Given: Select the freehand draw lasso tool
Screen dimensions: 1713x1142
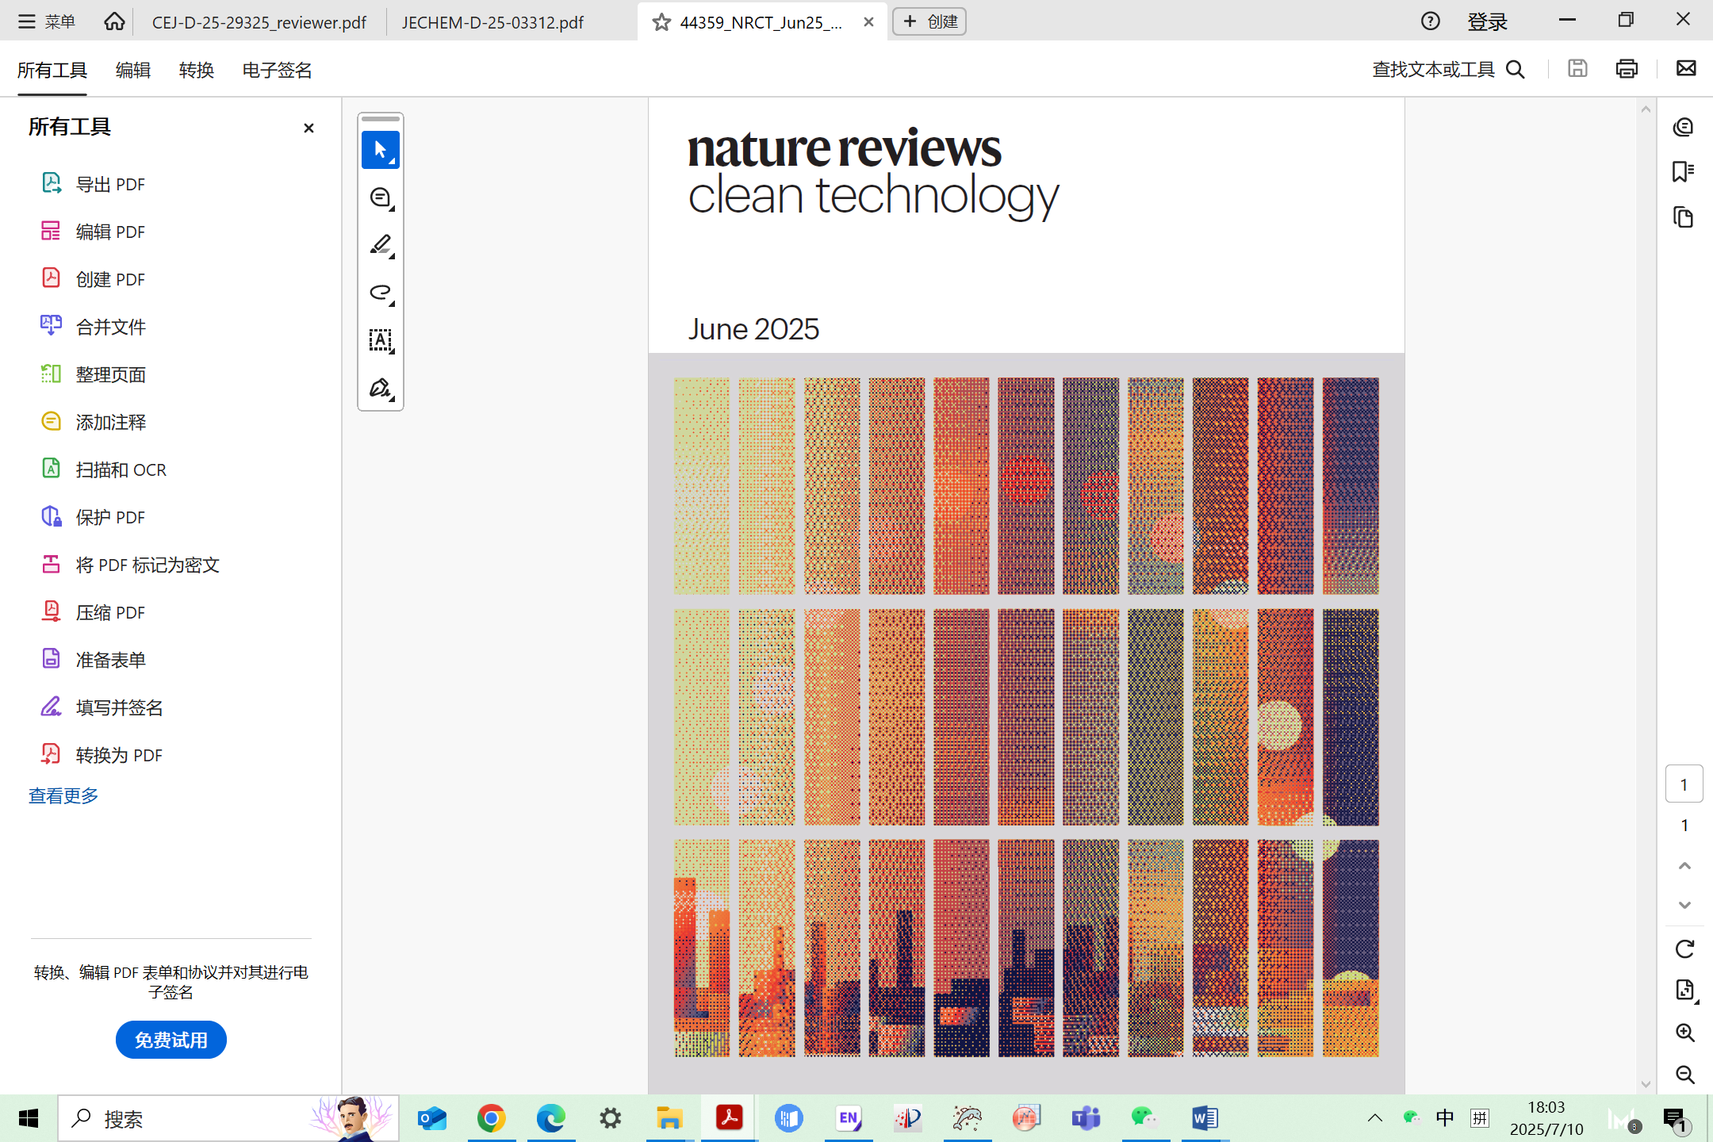Looking at the screenshot, I should click(380, 292).
